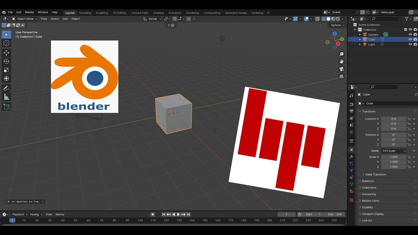The image size is (418, 235).
Task: Click the Play animation button
Action: click(178, 214)
